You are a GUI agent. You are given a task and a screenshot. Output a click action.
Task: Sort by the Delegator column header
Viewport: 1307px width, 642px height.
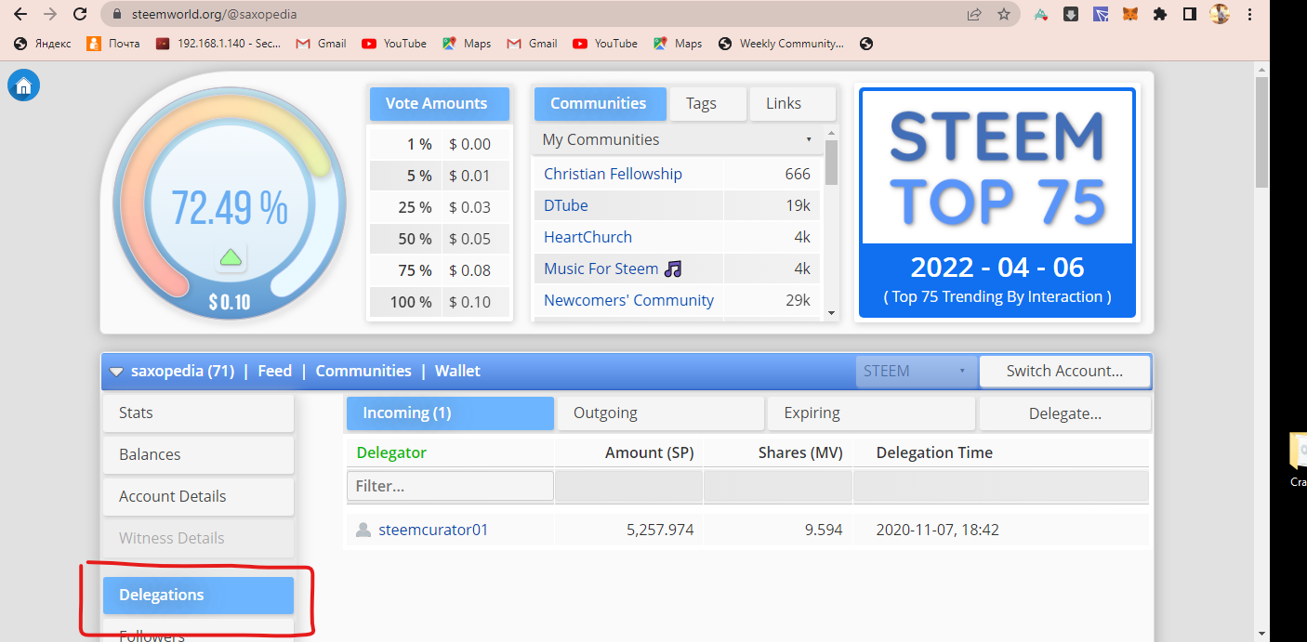tap(391, 452)
